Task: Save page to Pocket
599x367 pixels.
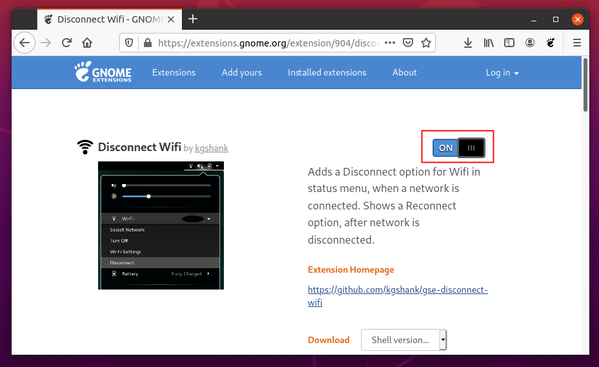Action: (x=408, y=42)
